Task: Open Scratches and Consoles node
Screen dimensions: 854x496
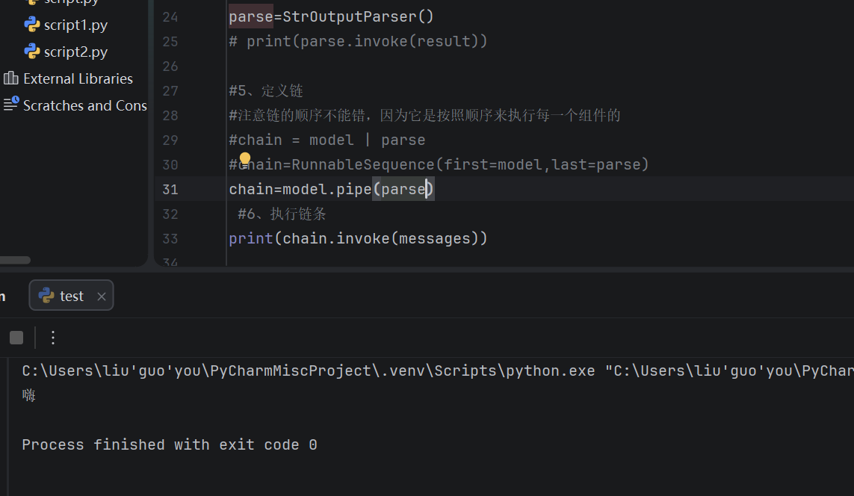Action: coord(85,105)
